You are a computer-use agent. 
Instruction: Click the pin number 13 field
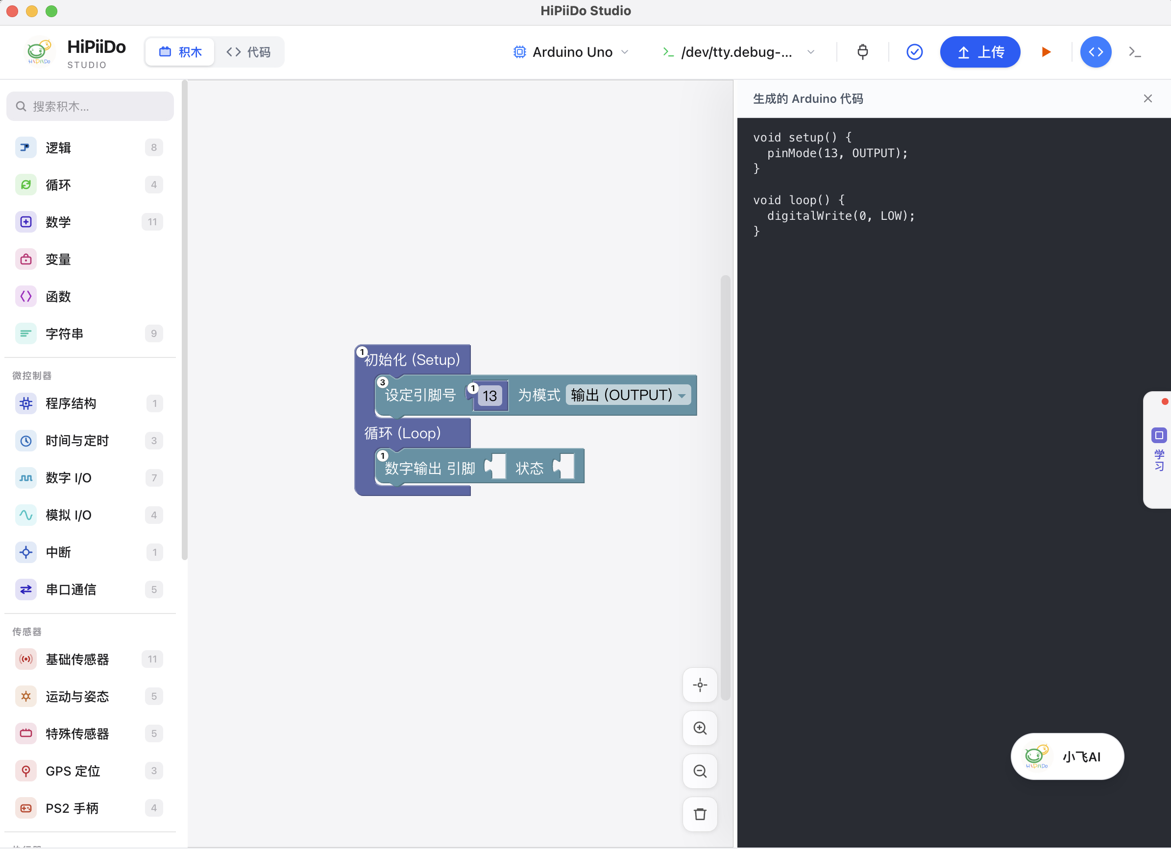pos(489,395)
